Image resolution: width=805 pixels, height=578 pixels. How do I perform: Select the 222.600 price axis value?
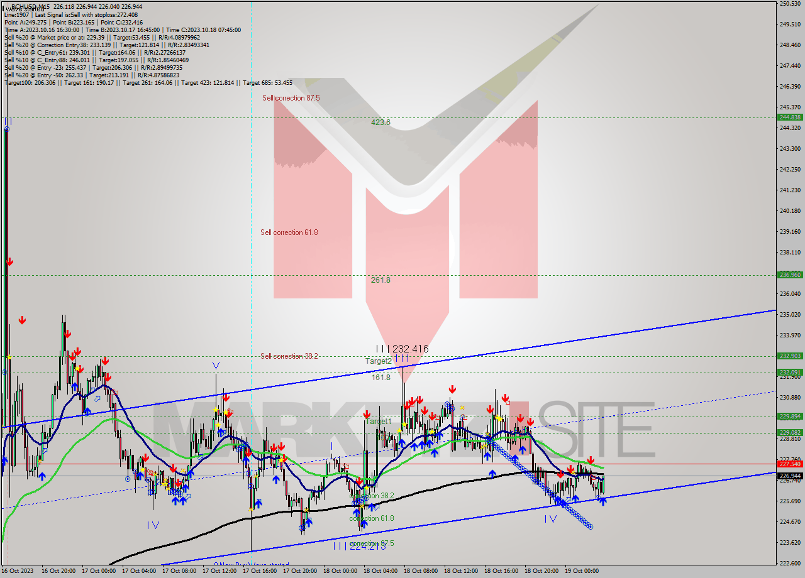click(789, 563)
